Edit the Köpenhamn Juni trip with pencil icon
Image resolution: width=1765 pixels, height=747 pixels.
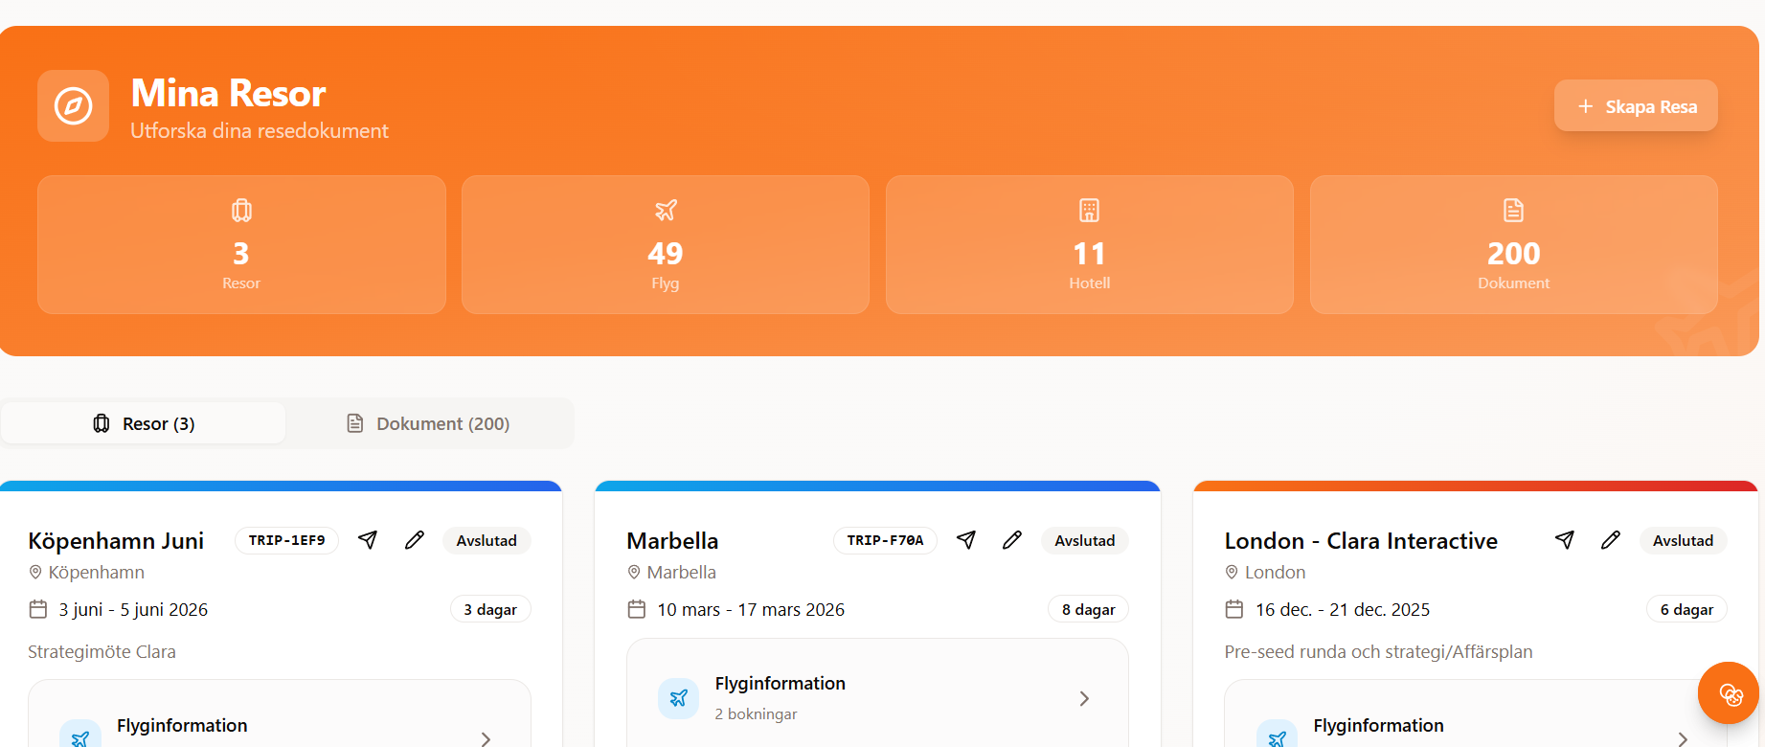tap(415, 540)
